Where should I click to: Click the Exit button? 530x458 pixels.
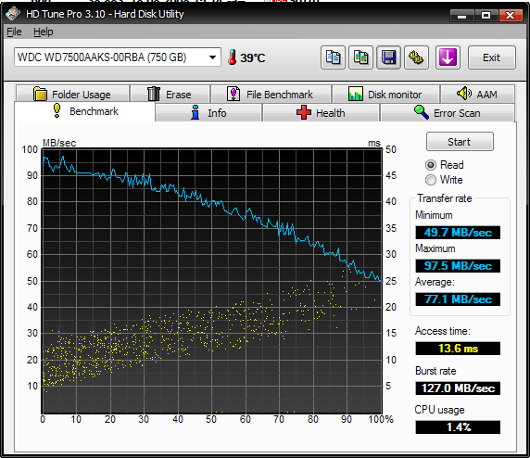click(492, 57)
